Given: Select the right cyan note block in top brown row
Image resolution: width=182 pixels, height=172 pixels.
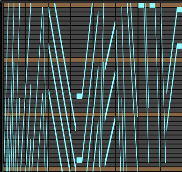Looking at the screenshot, I should click(x=153, y=5).
